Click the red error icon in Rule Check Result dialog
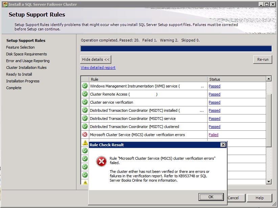Image resolution: width=278 pixels, height=208 pixels. 101,161
